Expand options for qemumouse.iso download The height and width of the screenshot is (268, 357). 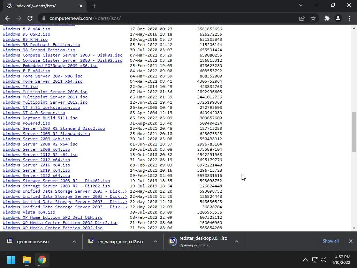tap(74, 241)
